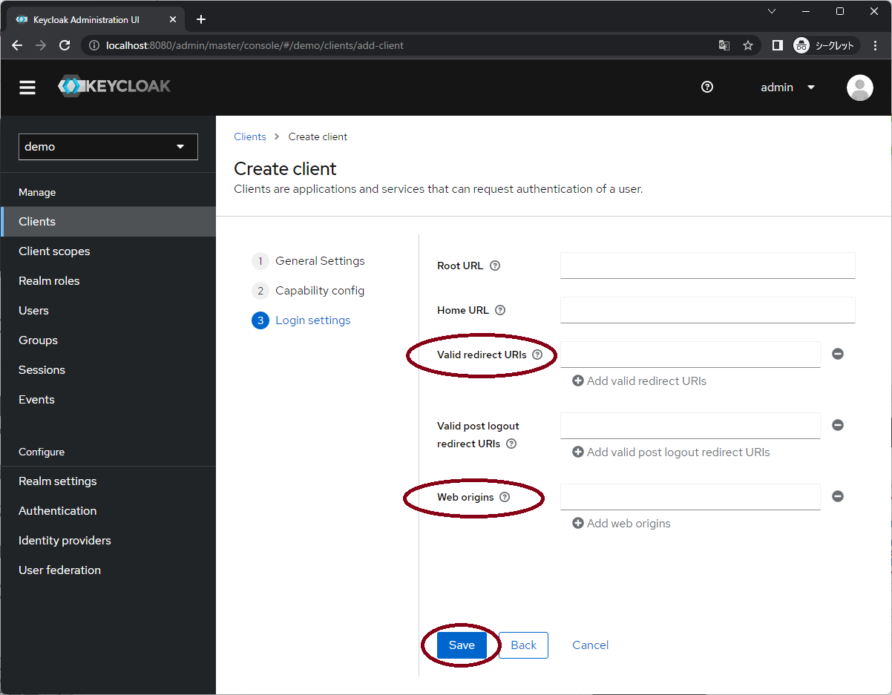
Task: Open Realm settings in sidebar
Action: point(58,481)
